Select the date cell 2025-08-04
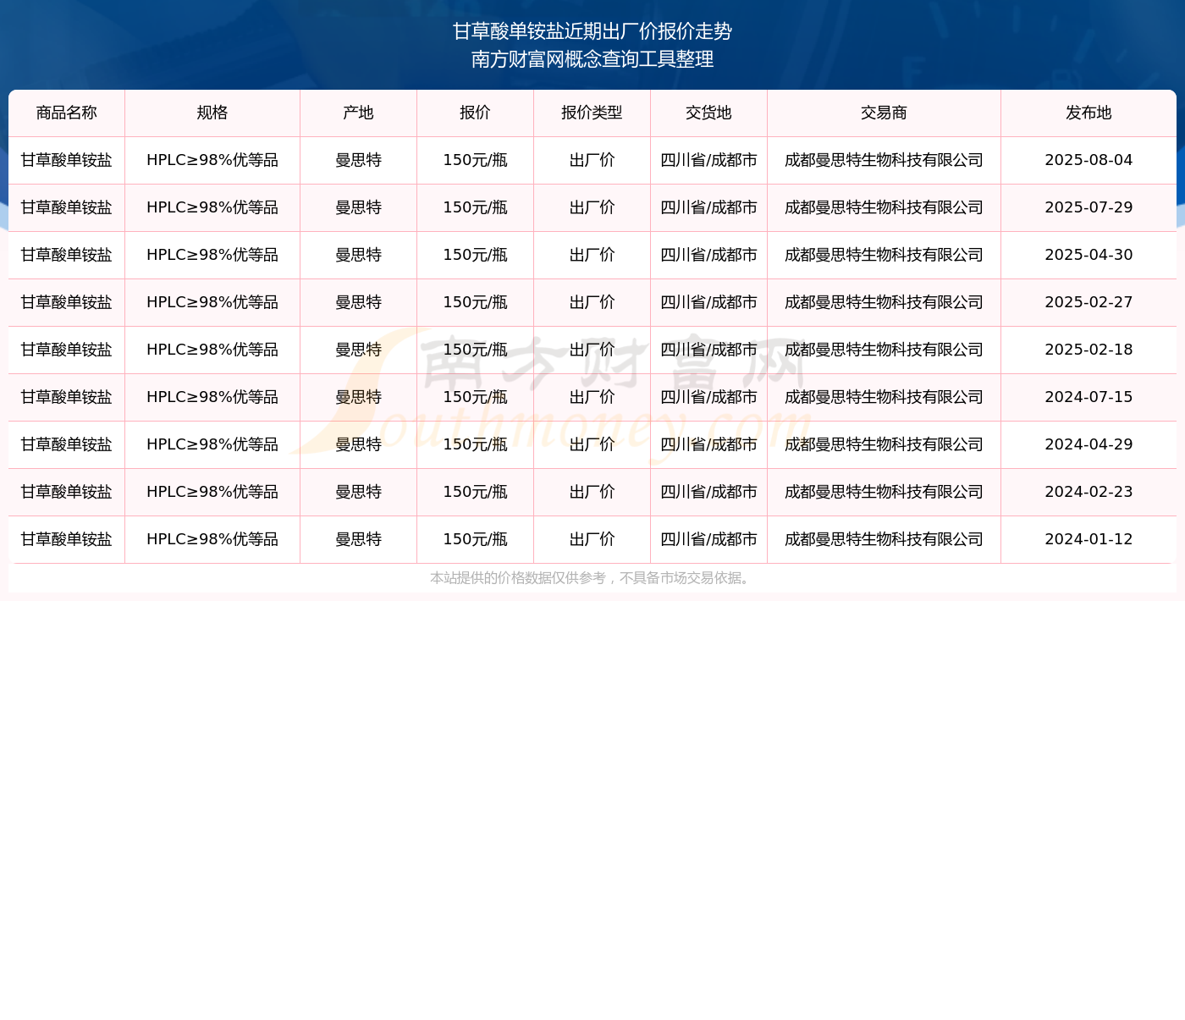The width and height of the screenshot is (1185, 1020). point(1089,160)
